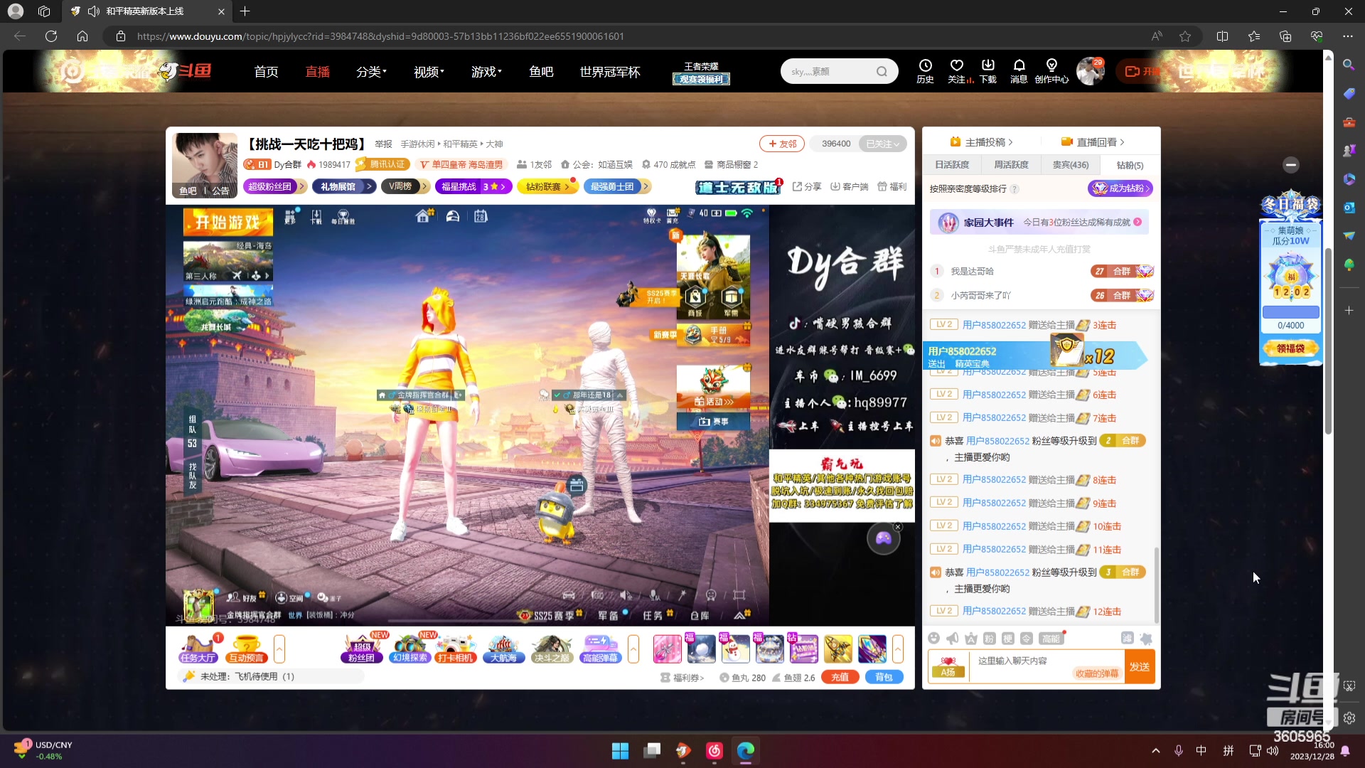Switch to 周活跃度 tab
The image size is (1365, 768).
point(1011,164)
